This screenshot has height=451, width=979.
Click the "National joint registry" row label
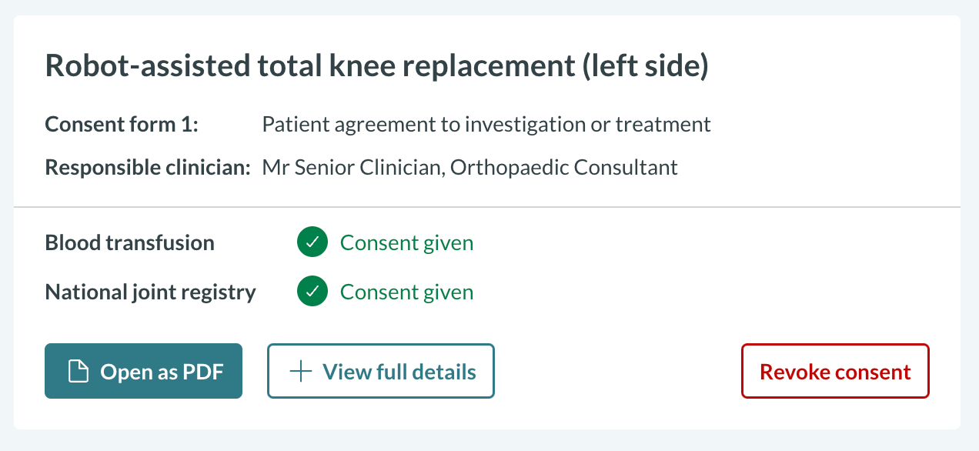[150, 292]
